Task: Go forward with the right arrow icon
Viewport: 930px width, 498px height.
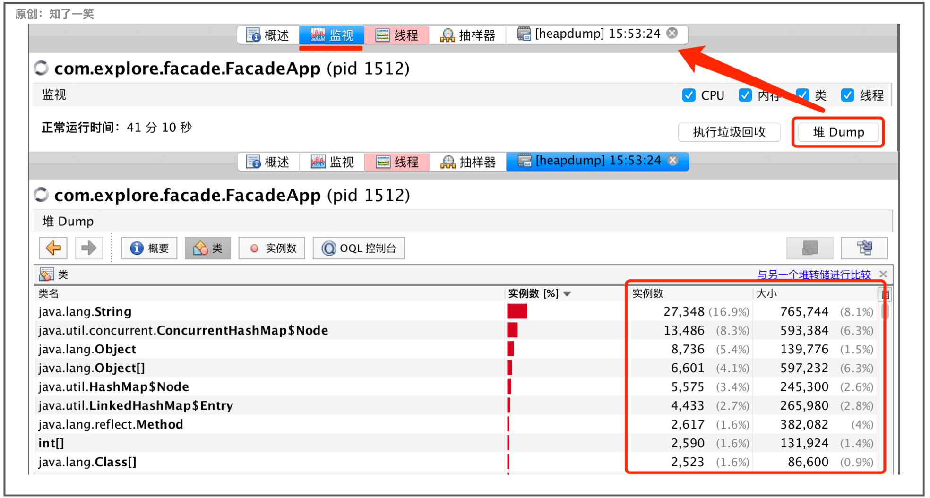Action: [x=89, y=248]
